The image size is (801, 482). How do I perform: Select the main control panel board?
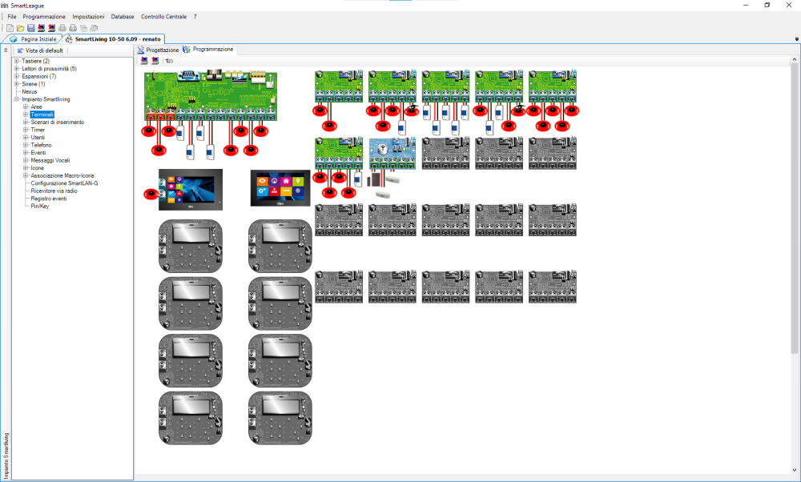[x=211, y=96]
